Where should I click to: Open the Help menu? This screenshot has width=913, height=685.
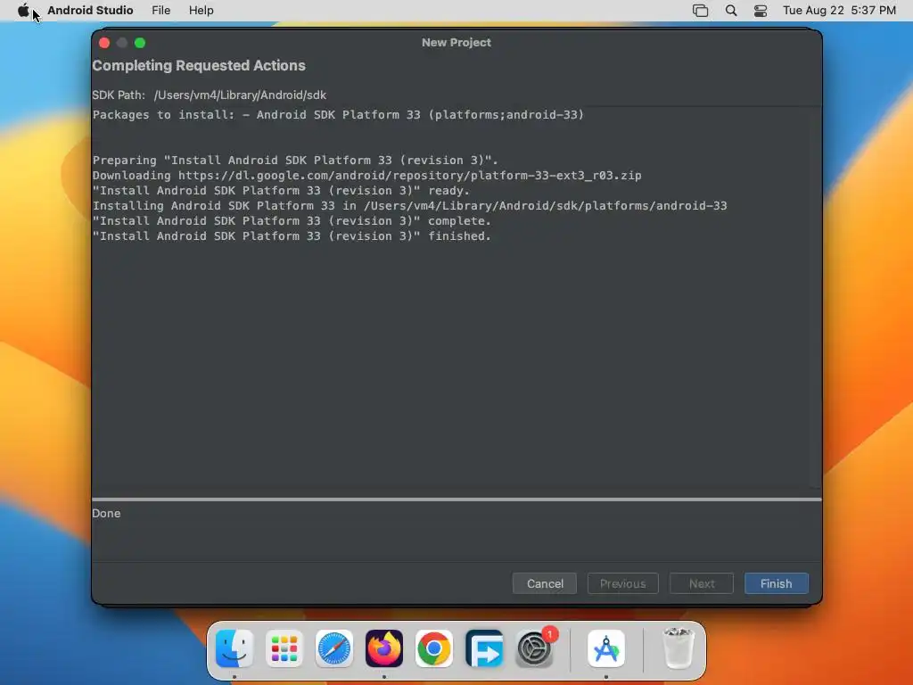[x=201, y=11]
